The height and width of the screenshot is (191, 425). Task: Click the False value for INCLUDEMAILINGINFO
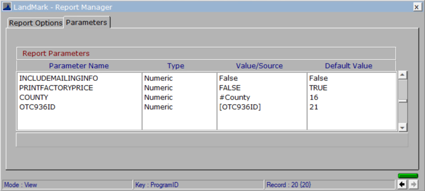click(x=228, y=78)
